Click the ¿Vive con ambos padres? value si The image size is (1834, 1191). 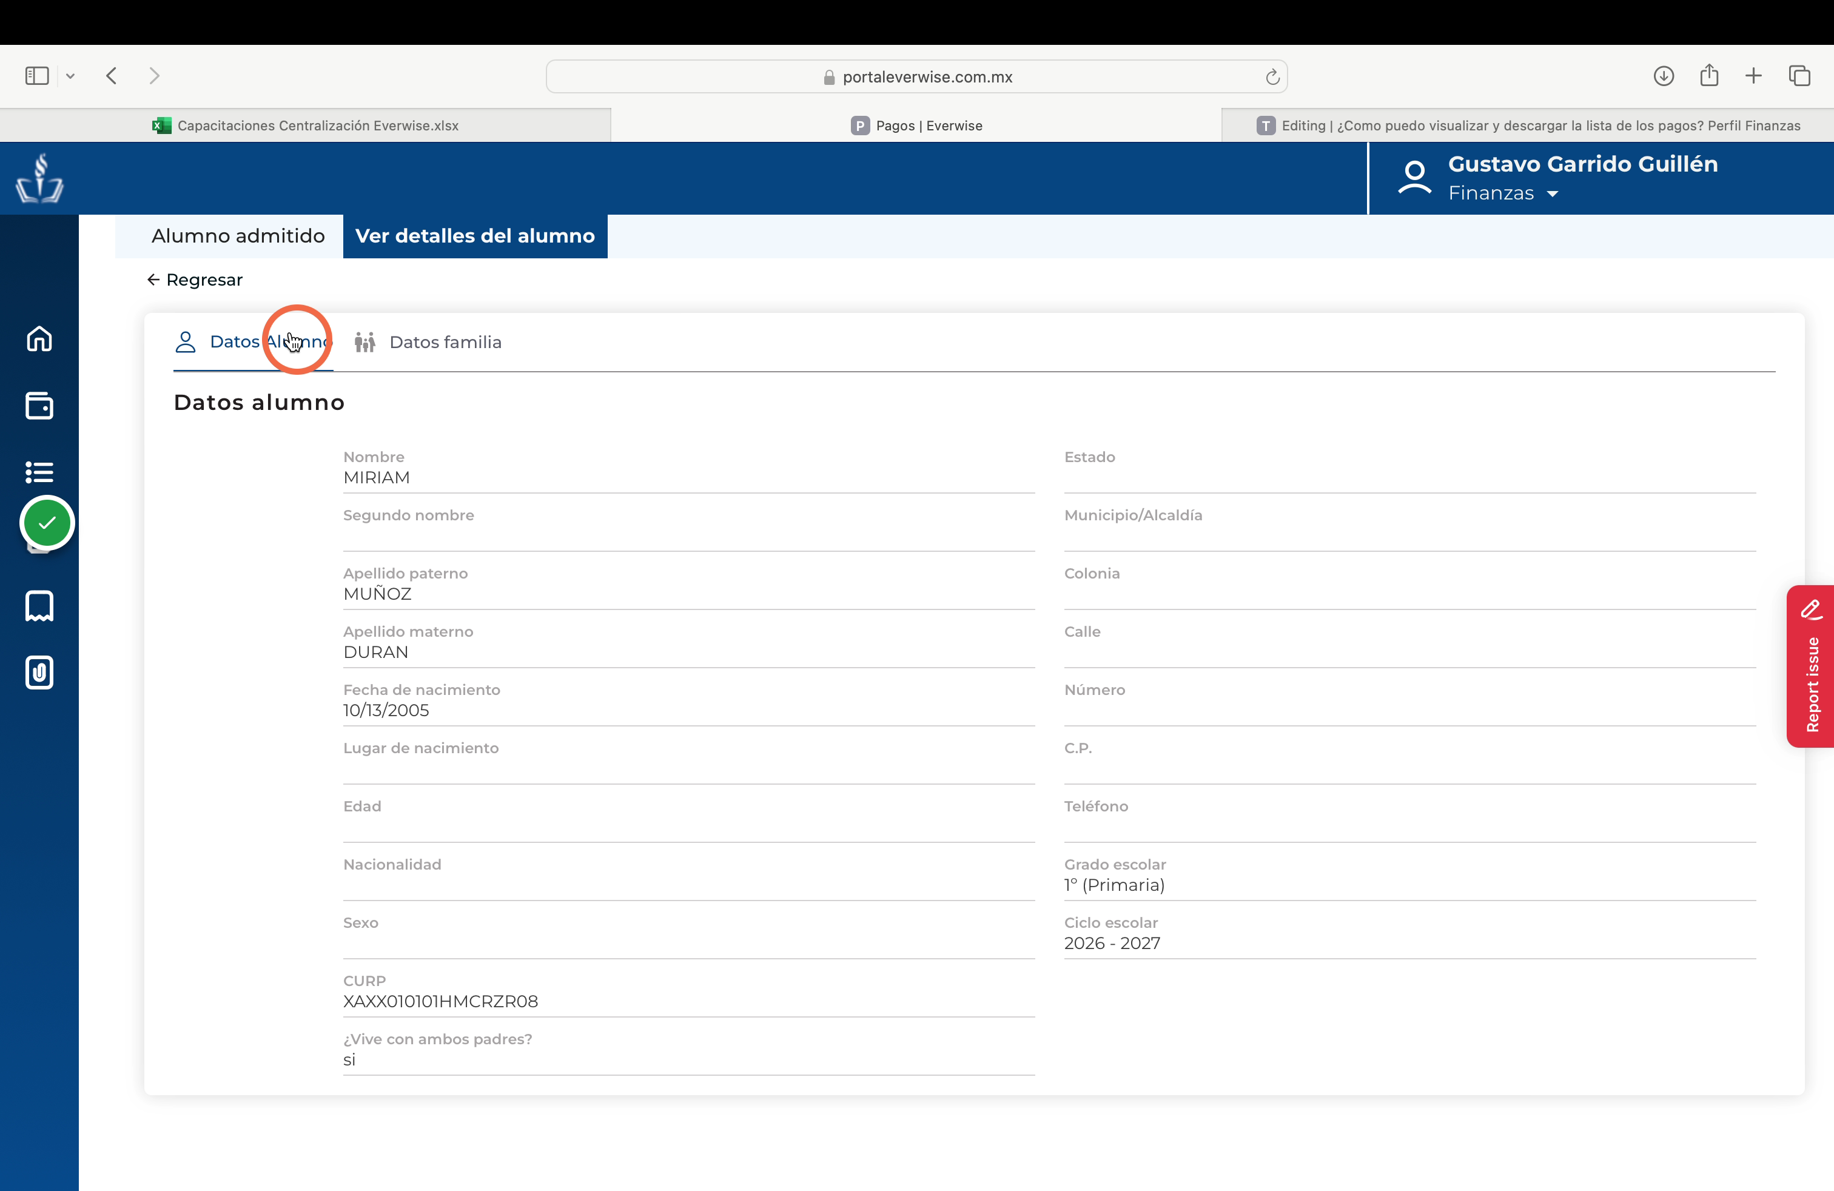[x=349, y=1060]
